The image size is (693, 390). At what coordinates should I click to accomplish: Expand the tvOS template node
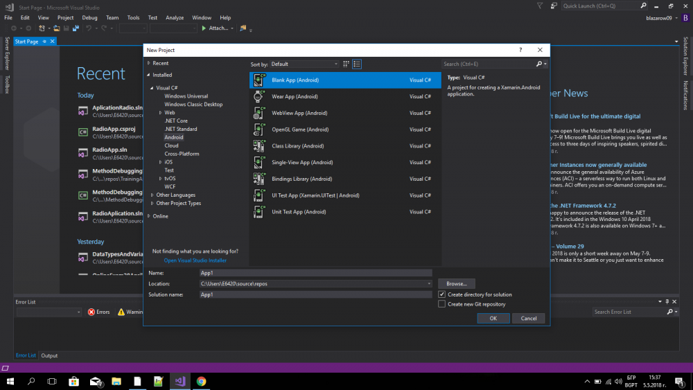click(x=161, y=179)
